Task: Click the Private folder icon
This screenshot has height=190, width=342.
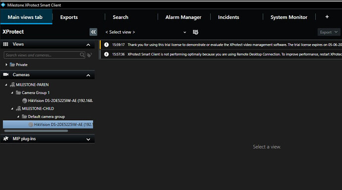Action: coord(12,65)
